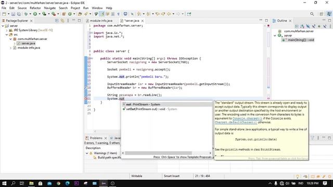Click the Next Annotation toolbar icon

click(x=139, y=14)
